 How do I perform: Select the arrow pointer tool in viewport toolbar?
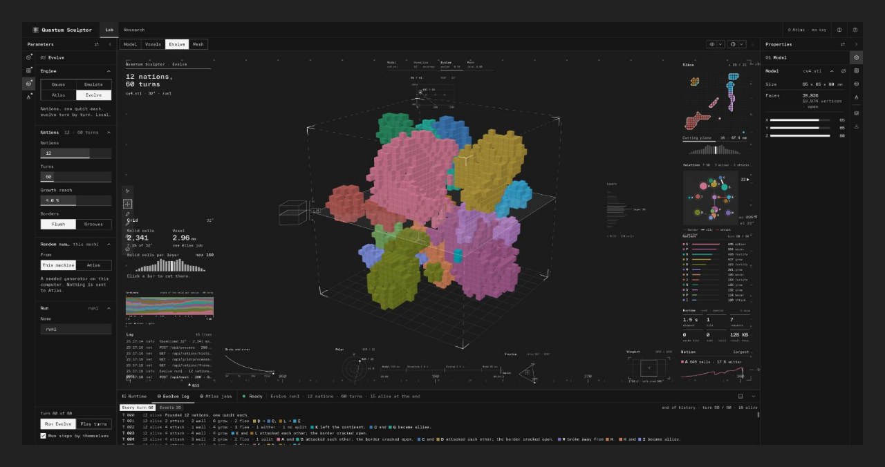point(127,191)
